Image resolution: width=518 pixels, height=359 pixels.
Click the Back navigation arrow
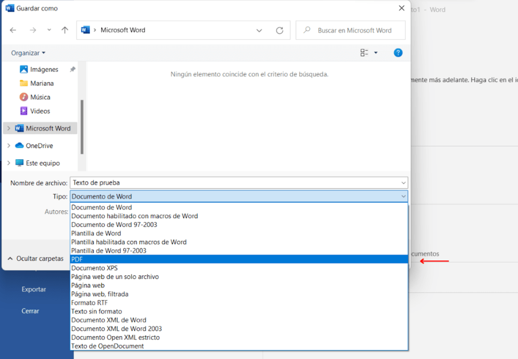(x=13, y=31)
